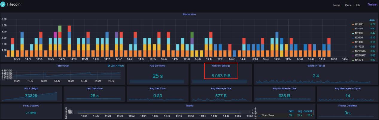
Task: Sort legend by the avg column header
Action: [372, 20]
